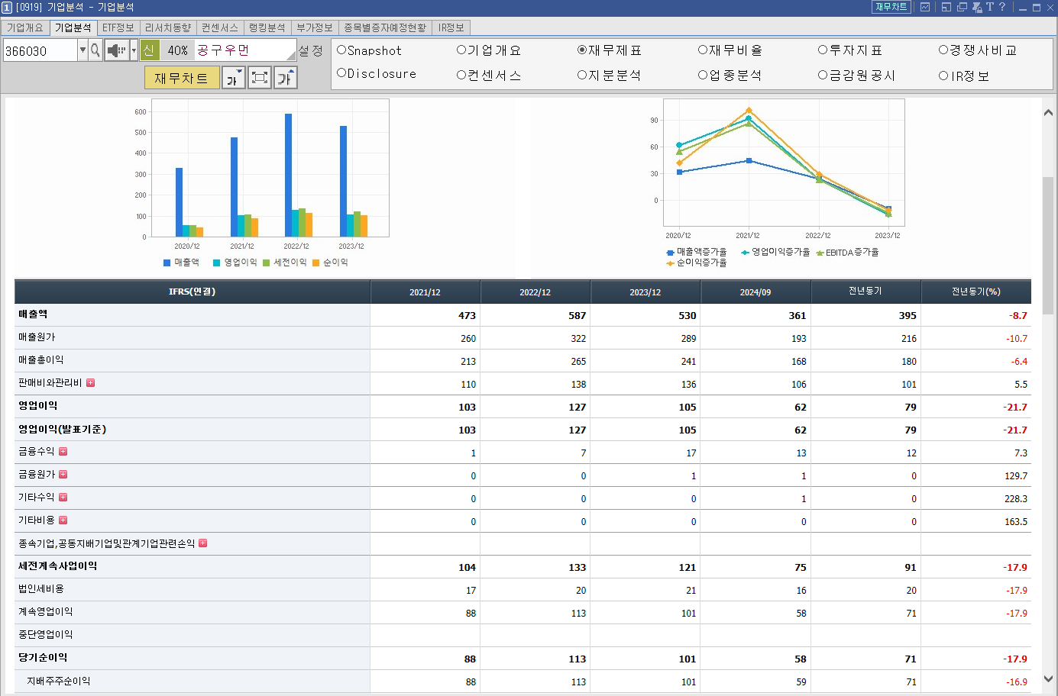Click the scrollbar down arrow

[x=1048, y=678]
